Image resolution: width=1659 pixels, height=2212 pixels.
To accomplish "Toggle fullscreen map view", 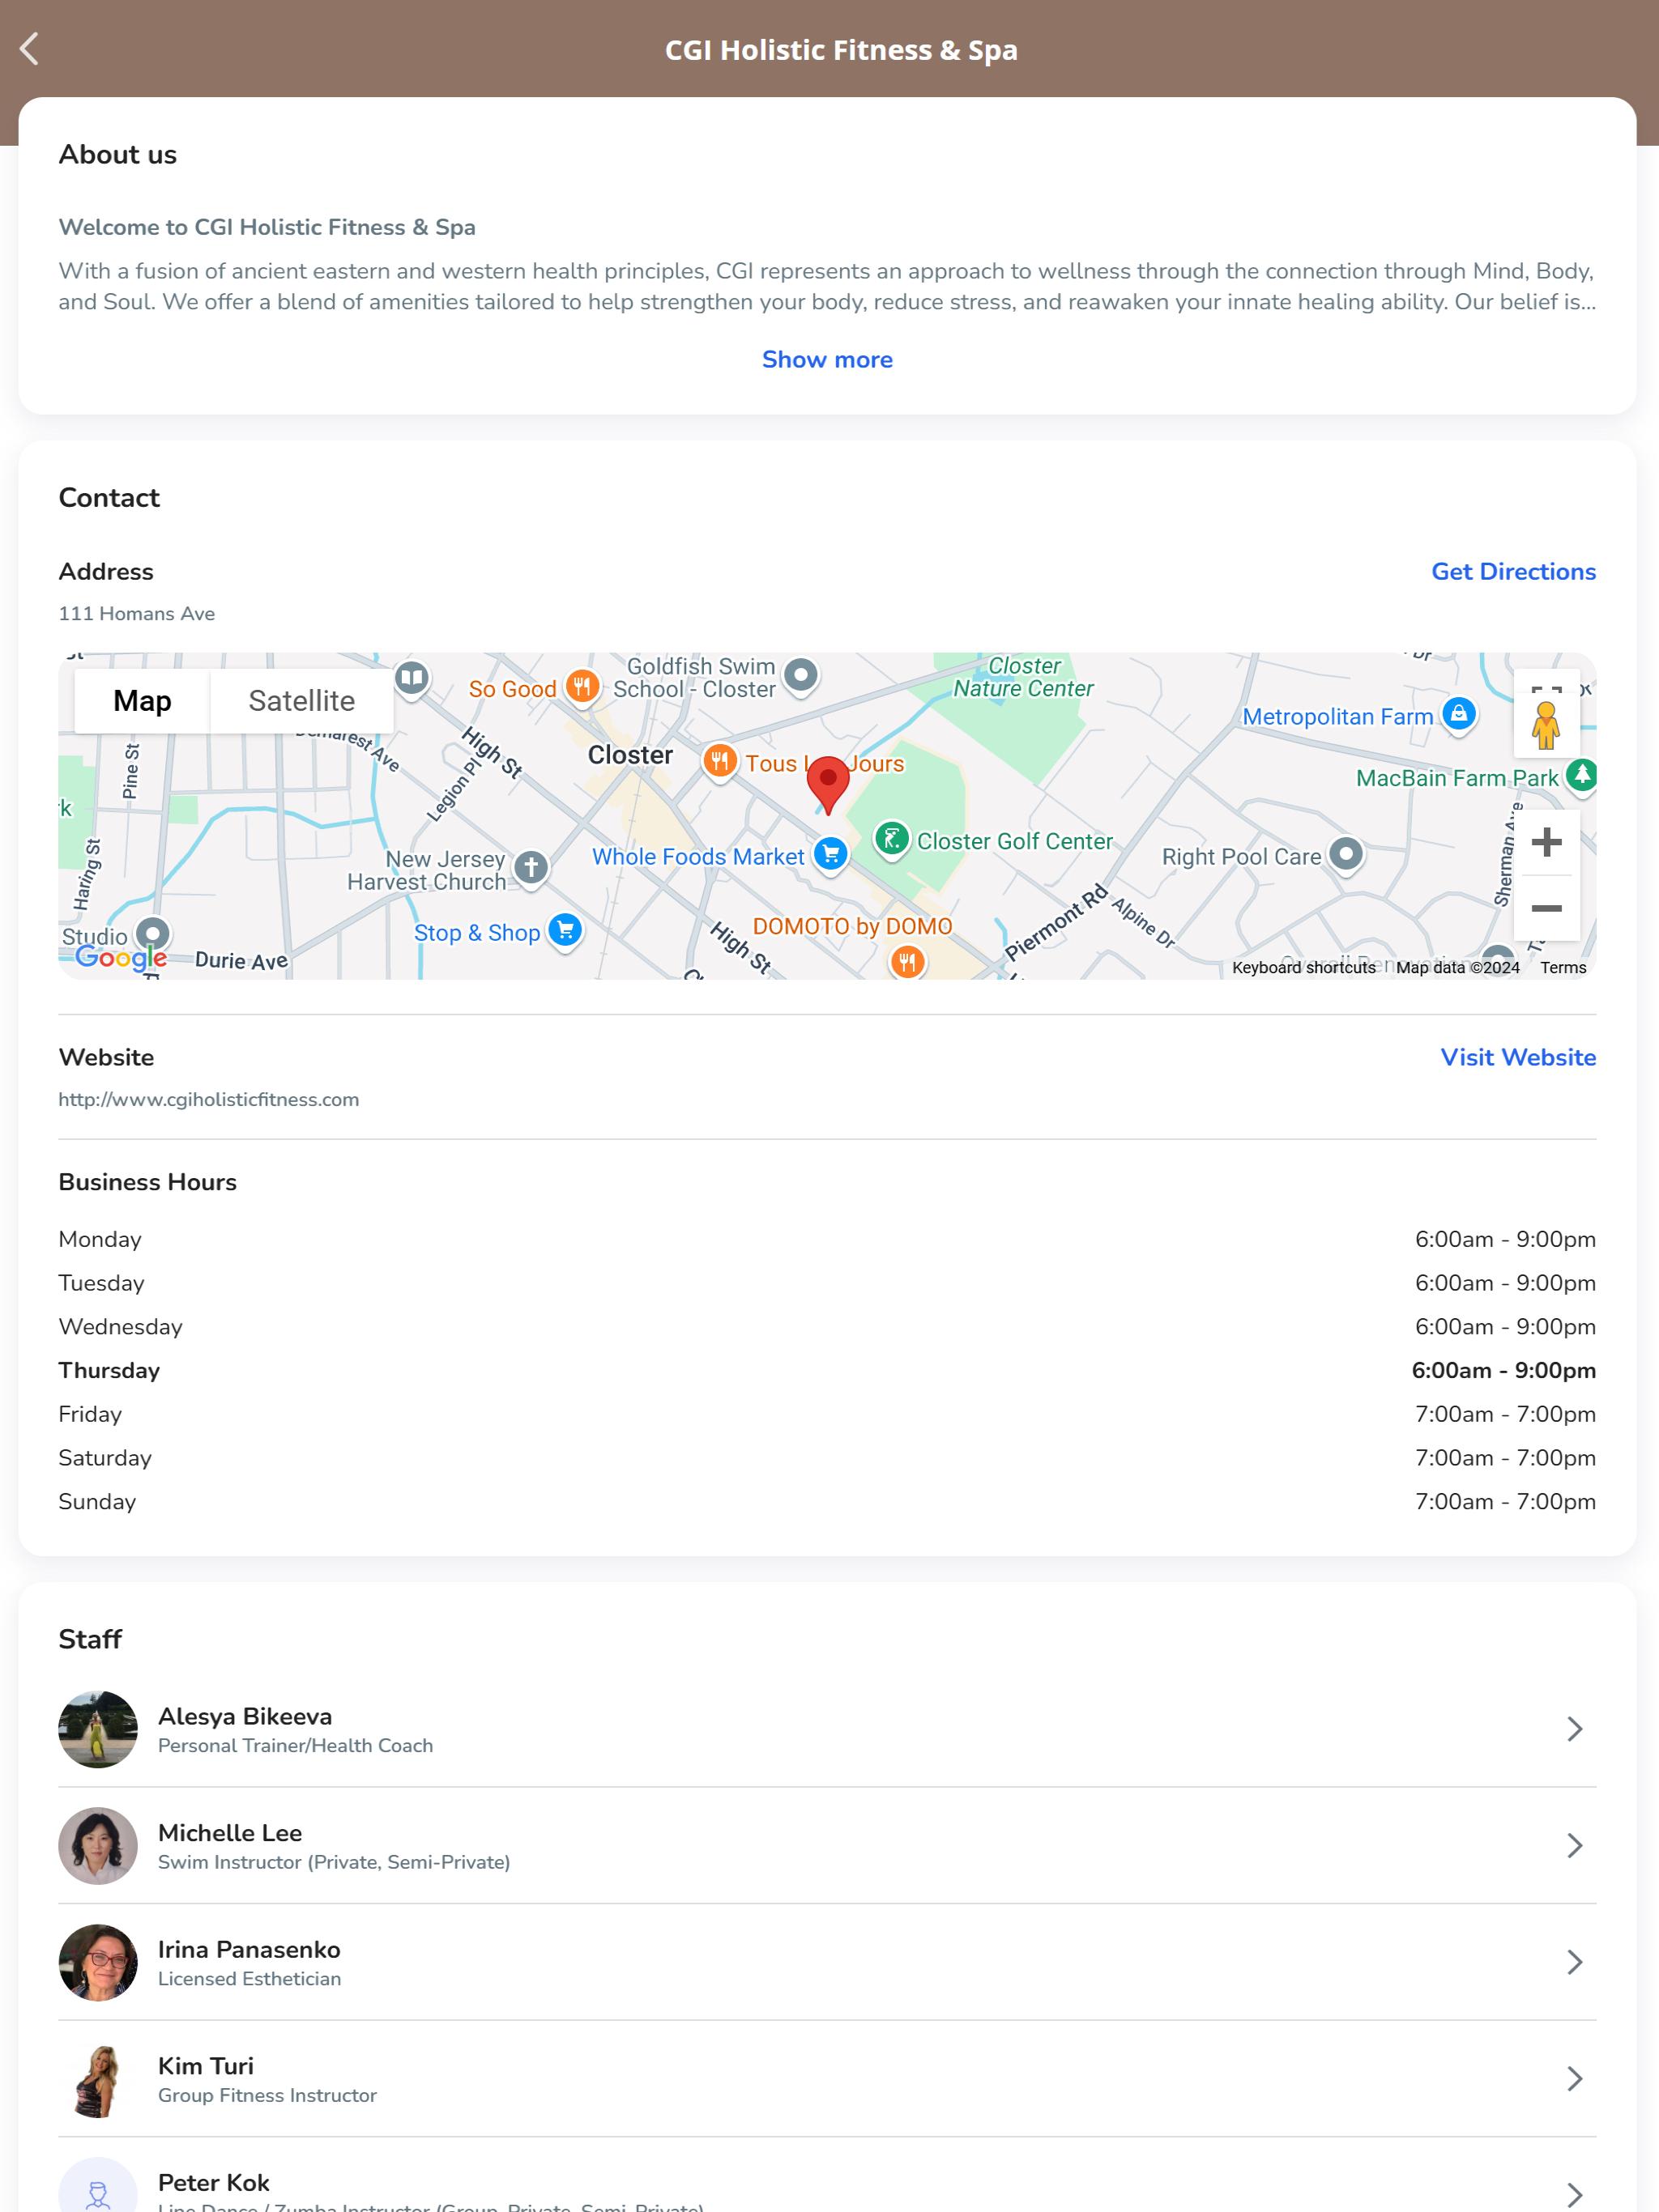I will (1546, 683).
